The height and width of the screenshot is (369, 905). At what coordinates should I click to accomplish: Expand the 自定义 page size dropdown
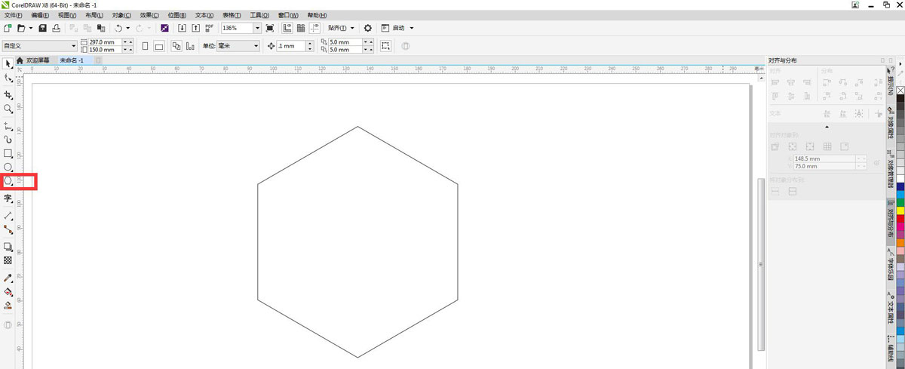click(x=73, y=46)
